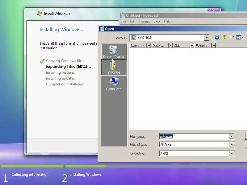Image resolution: width=247 pixels, height=185 pixels.
Task: Click the Installing Windows stage label at the bottom
Action: pos(86,175)
